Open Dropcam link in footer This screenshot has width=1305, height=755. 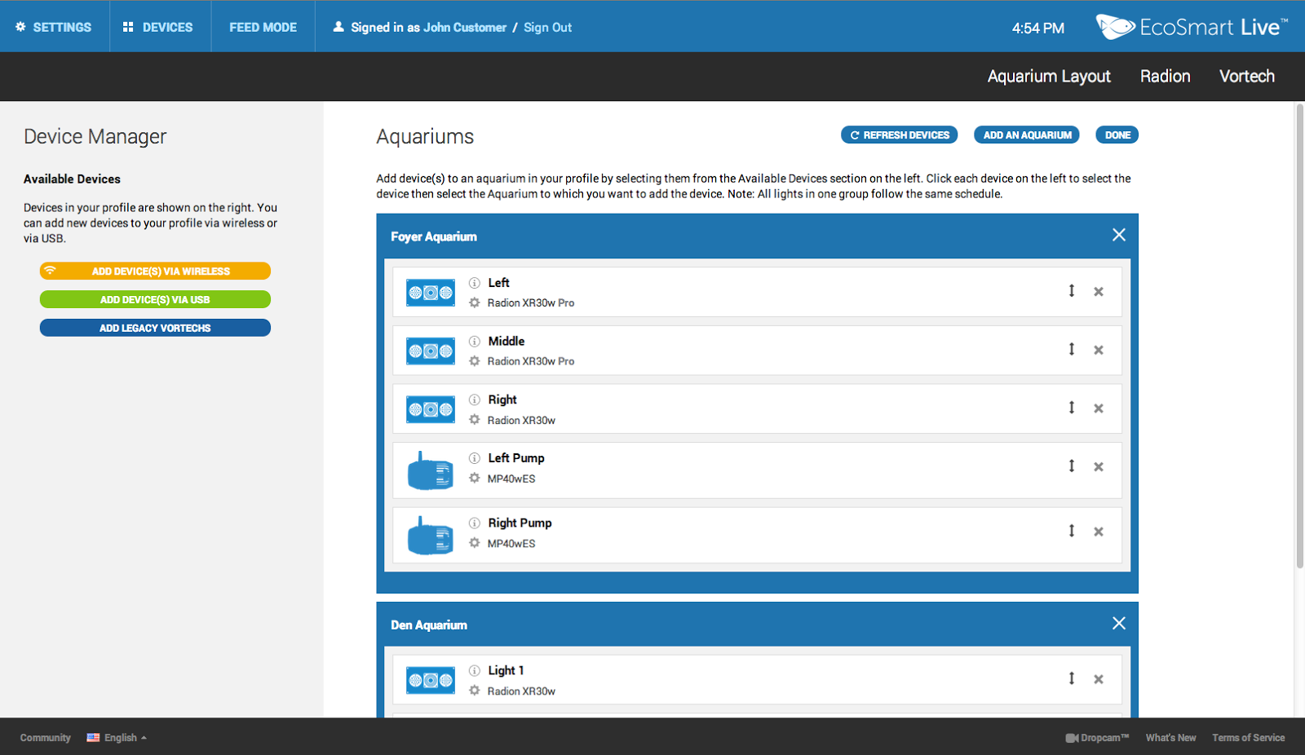click(x=1097, y=737)
